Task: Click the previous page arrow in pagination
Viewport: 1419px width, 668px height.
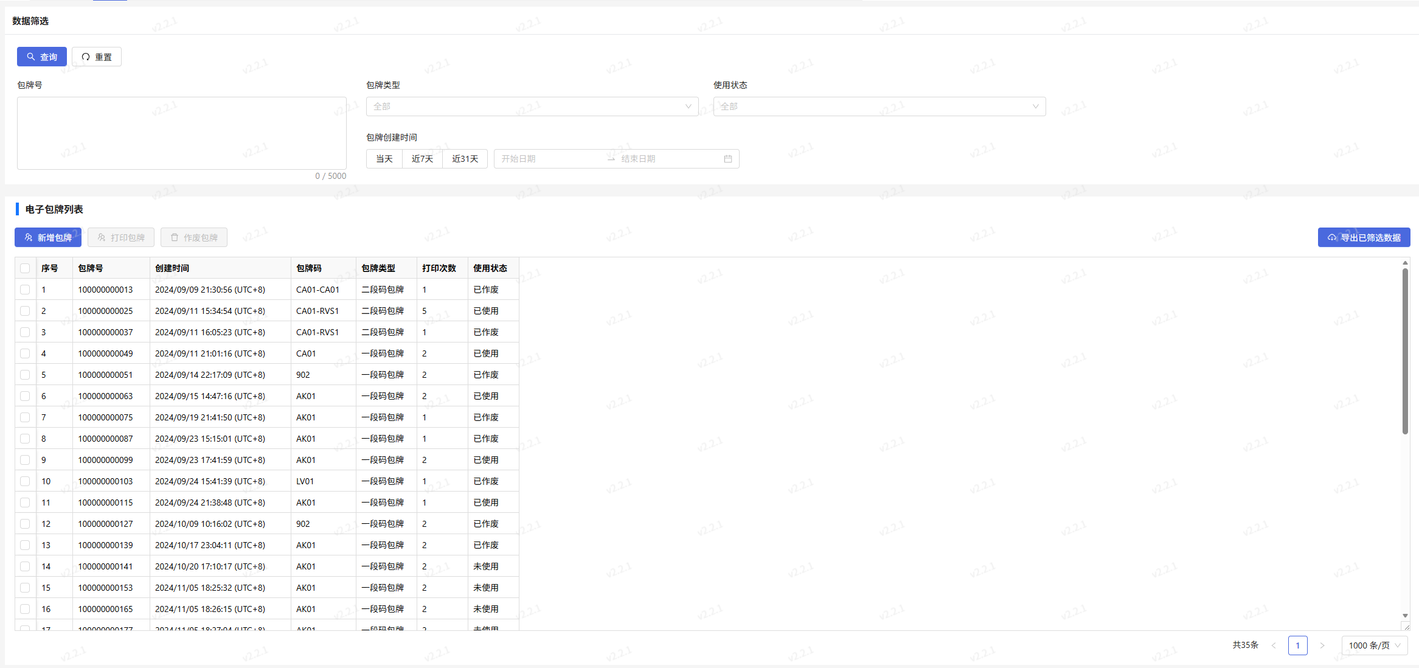Action: pos(1274,645)
